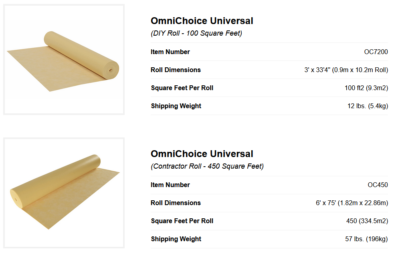
Task: Click the 100 ft2 (9.3m2) value
Action: [x=366, y=88]
